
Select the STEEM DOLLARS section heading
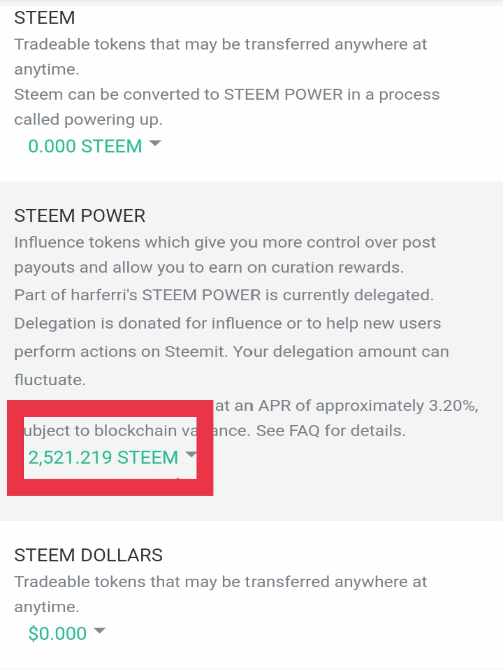coord(89,555)
